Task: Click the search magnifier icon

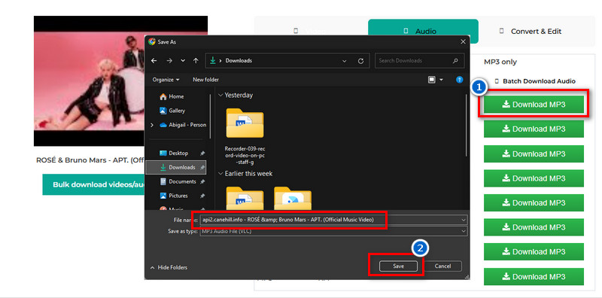Action: tap(455, 61)
